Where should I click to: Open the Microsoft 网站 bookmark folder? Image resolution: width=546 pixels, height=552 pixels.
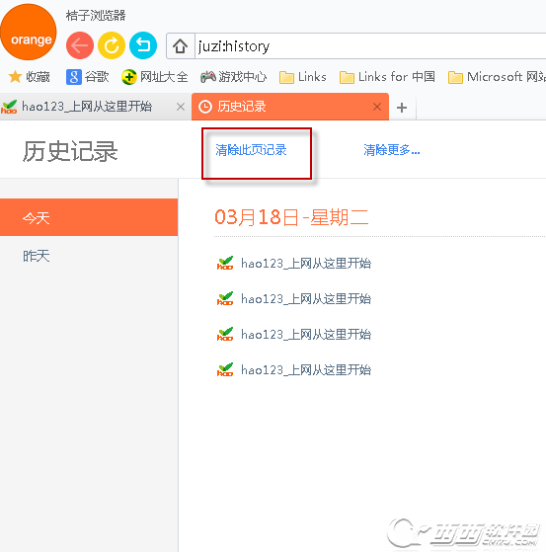[497, 77]
